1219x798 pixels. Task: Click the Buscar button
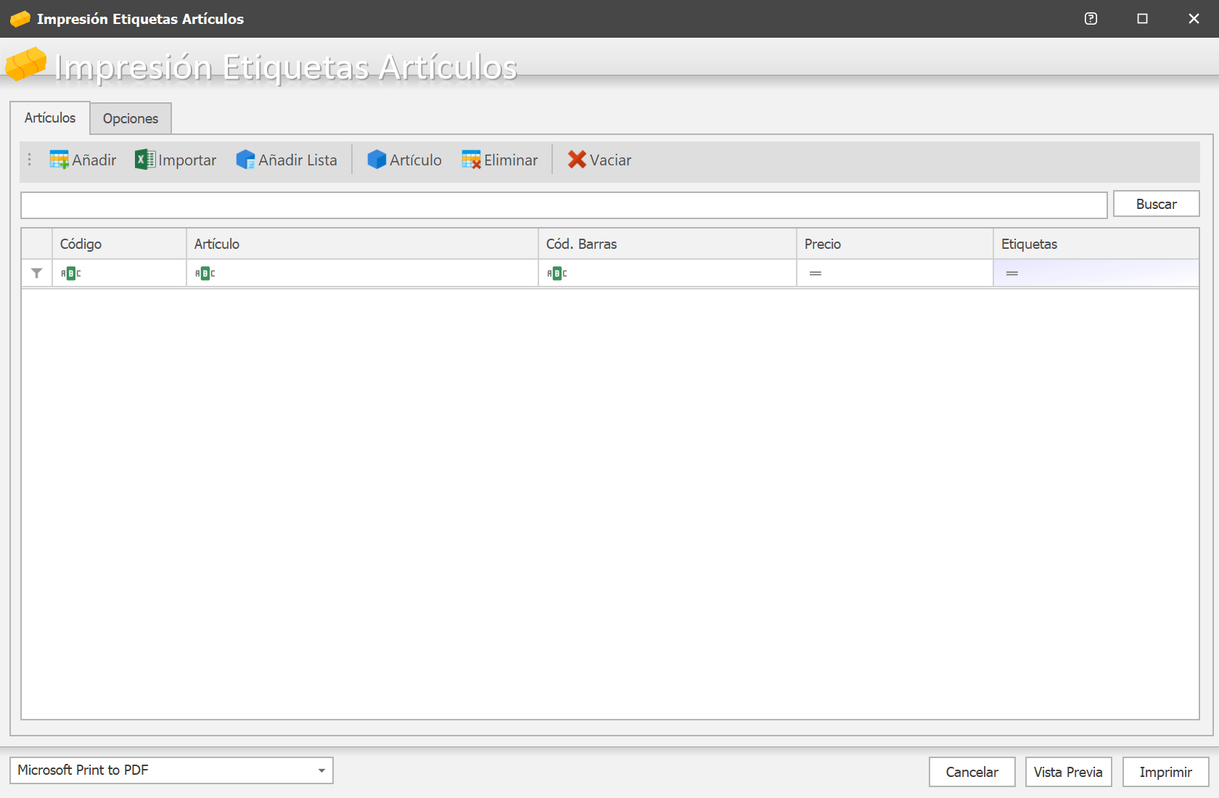pyautogui.click(x=1157, y=204)
